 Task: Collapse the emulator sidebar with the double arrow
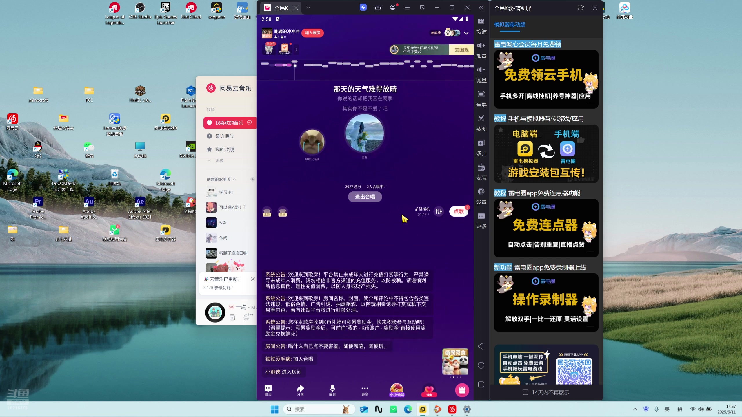[481, 8]
